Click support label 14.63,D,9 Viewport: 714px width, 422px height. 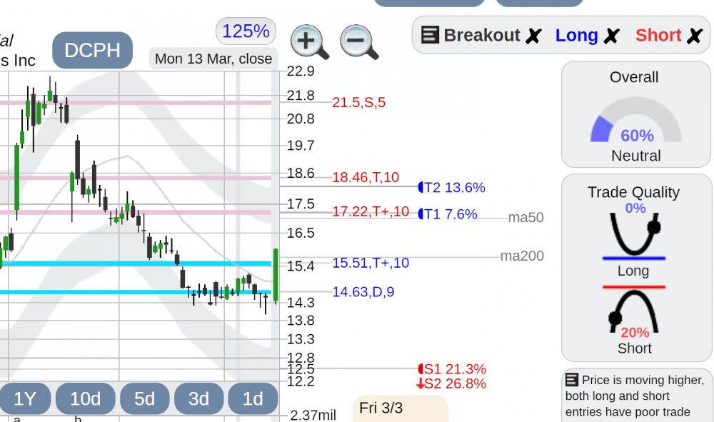(x=363, y=292)
